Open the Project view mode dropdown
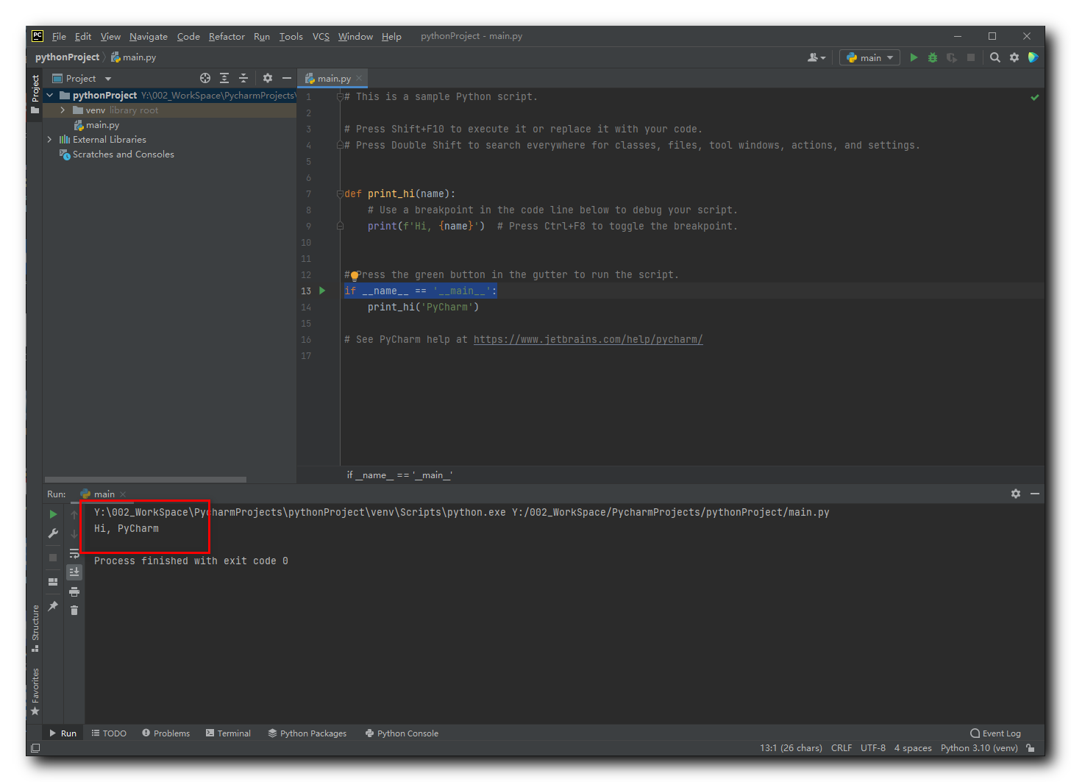The height and width of the screenshot is (782, 1071). click(x=107, y=78)
